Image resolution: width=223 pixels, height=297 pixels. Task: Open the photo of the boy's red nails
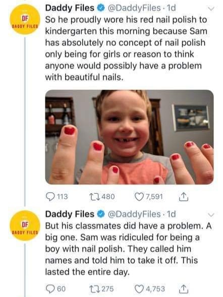pyautogui.click(x=129, y=137)
